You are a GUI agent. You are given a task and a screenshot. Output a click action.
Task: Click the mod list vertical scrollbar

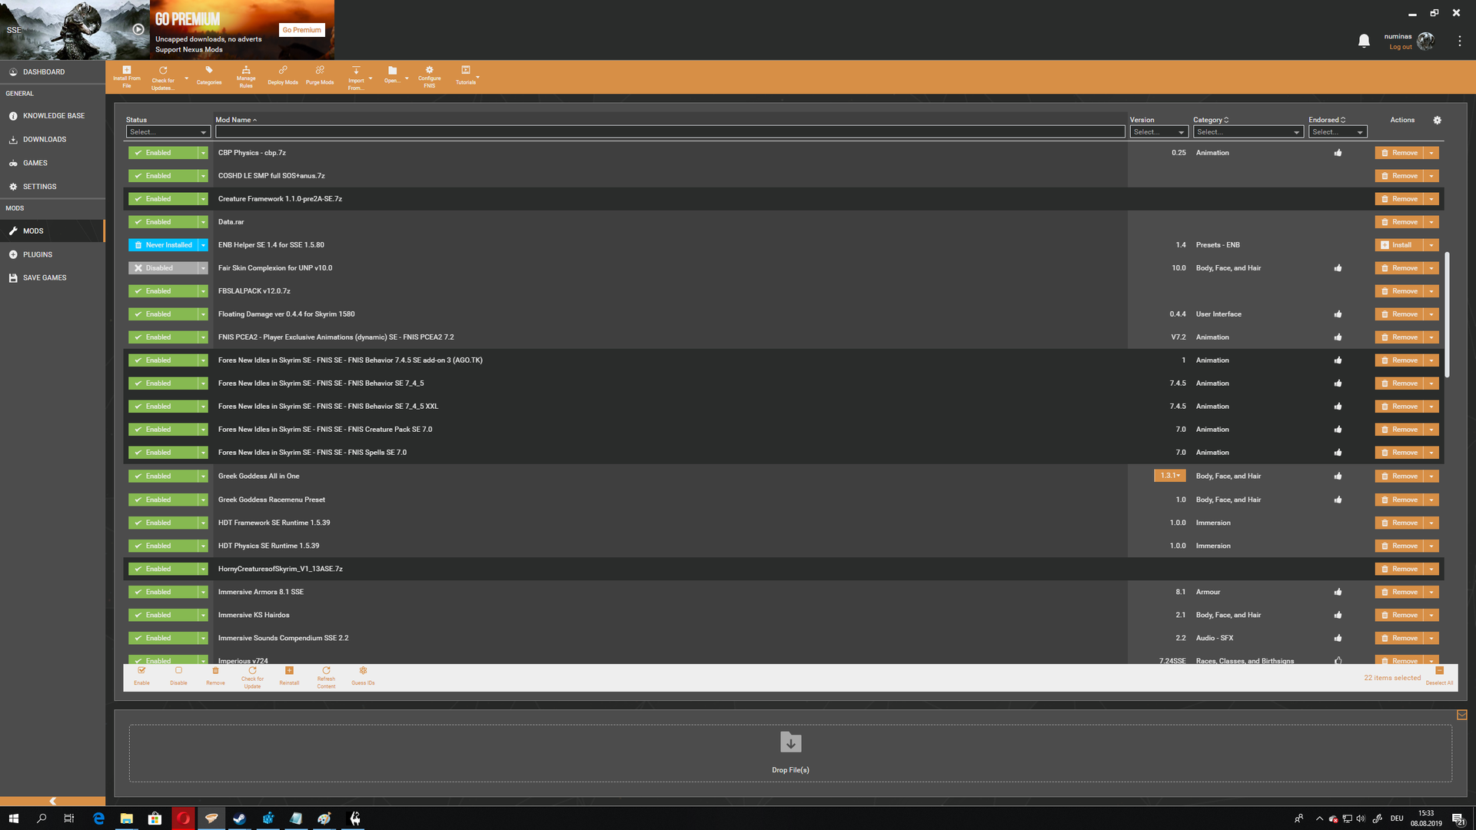1448,315
